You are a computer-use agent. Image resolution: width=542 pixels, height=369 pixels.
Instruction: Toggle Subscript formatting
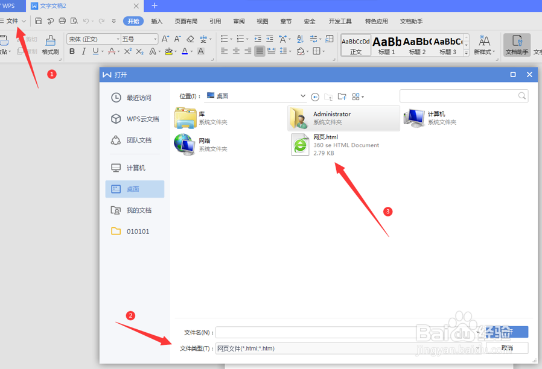(x=139, y=51)
